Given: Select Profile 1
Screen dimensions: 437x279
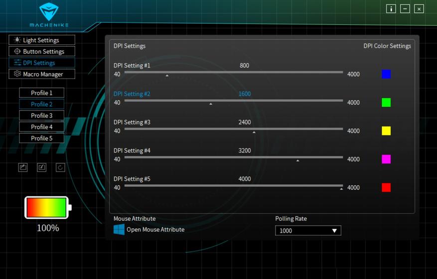Looking at the screenshot, I should coord(42,93).
